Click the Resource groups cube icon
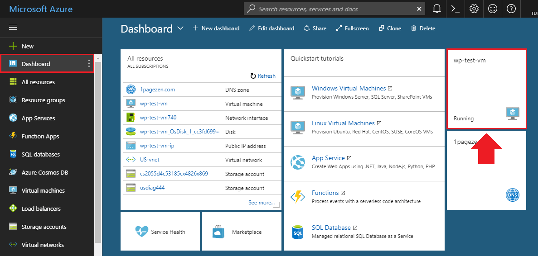Viewport: 538px width, 256px height. (x=13, y=100)
